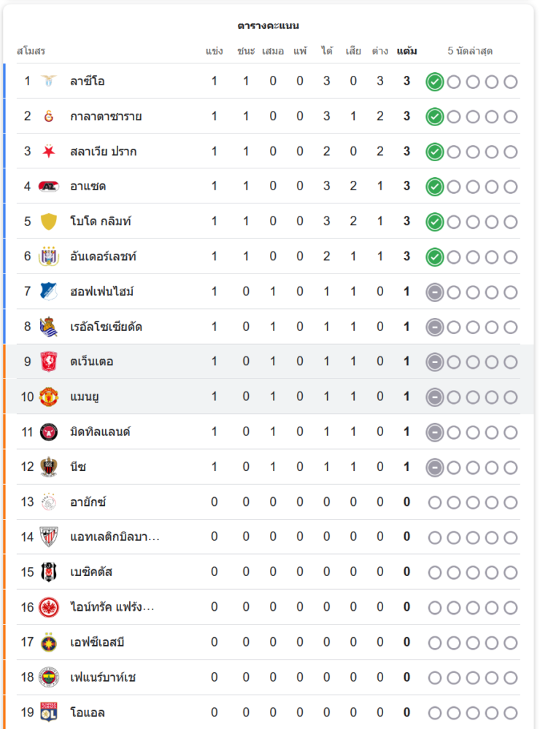Click the Fenerbahce club crest
This screenshot has width=540, height=729.
(49, 677)
